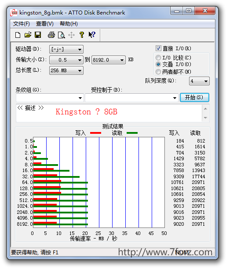Image resolution: width=226 pixels, height=268 pixels.
Task: Activate context help pointer icon
Action: tap(92, 35)
